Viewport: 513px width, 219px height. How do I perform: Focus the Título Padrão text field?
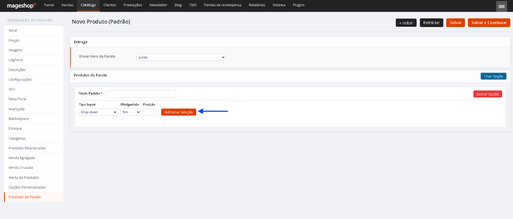point(141,94)
